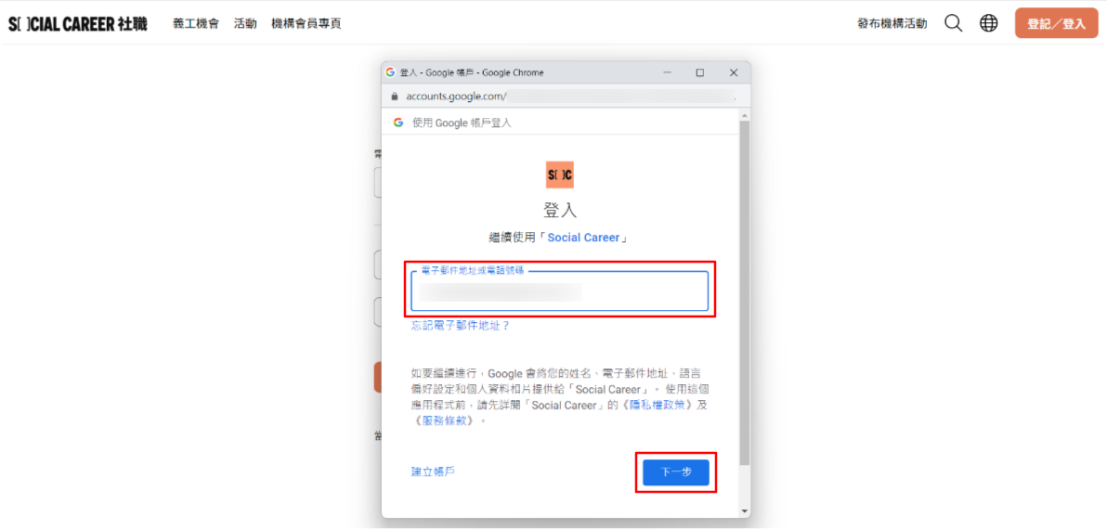This screenshot has height=529, width=1107.
Task: Open the 義工機會 menu
Action: (x=196, y=24)
